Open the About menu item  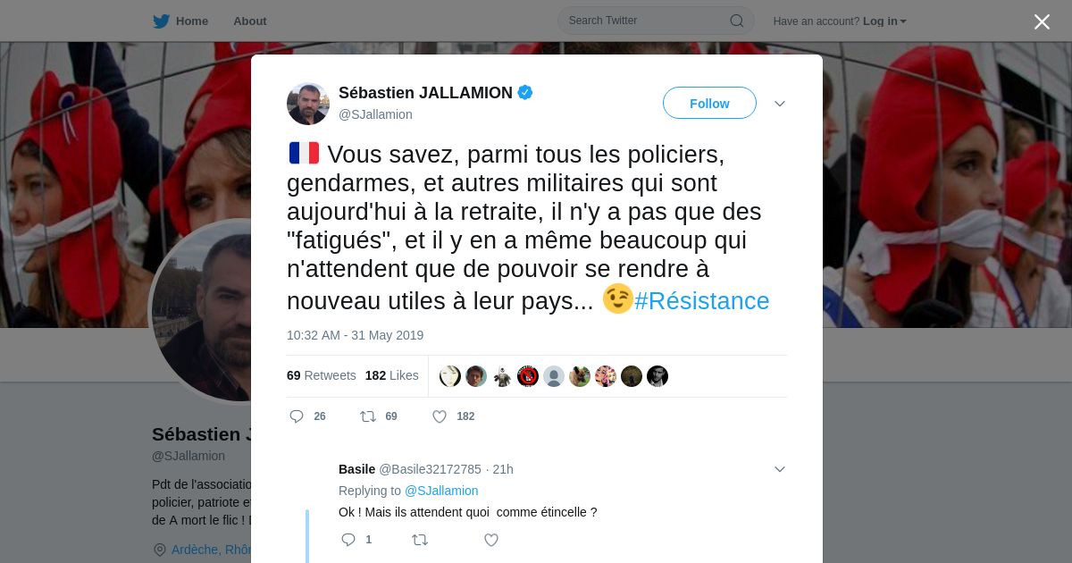[250, 21]
